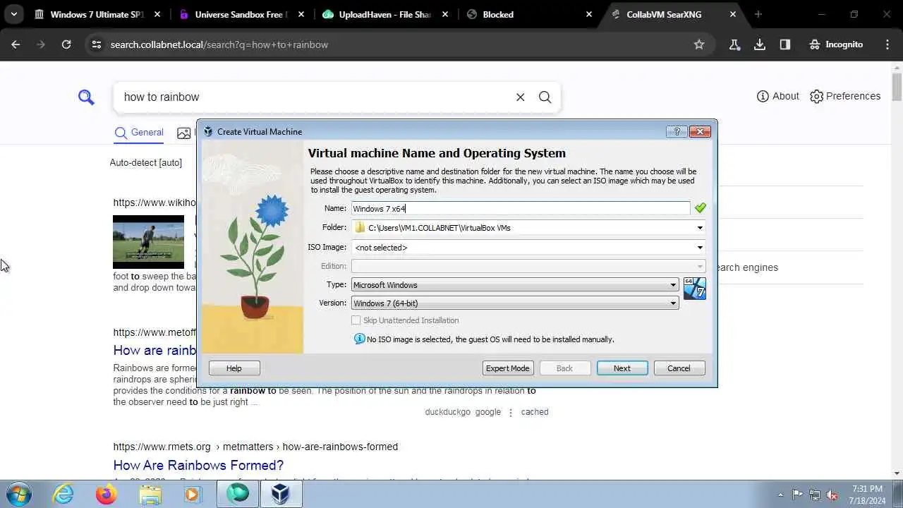Expand the ISO Image dropdown
The height and width of the screenshot is (508, 903).
700,248
